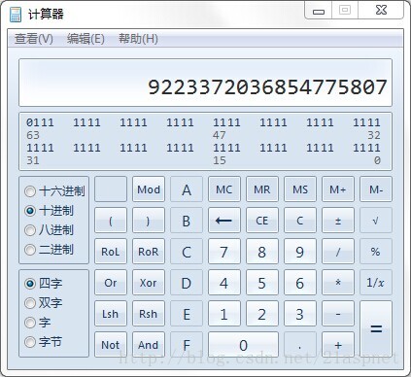The height and width of the screenshot is (377, 411).
Task: Select Qword size (四字)
Action: [x=44, y=284]
